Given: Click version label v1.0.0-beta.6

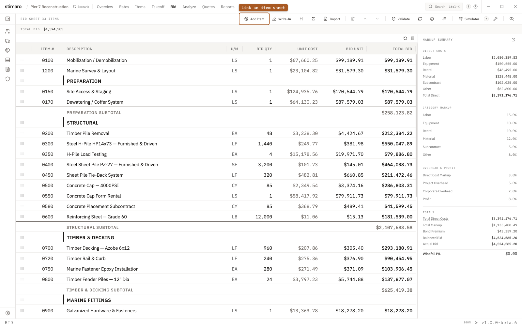Looking at the screenshot, I should click(499, 323).
